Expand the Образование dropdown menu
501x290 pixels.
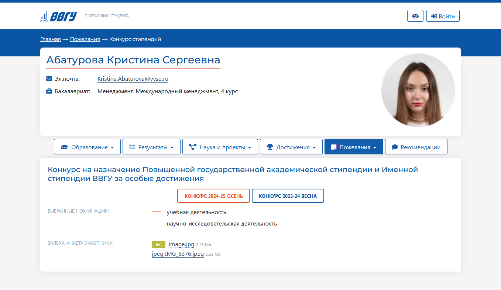(87, 147)
